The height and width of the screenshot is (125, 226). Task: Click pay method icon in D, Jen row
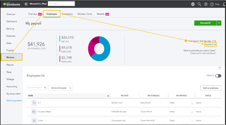coord(192,121)
